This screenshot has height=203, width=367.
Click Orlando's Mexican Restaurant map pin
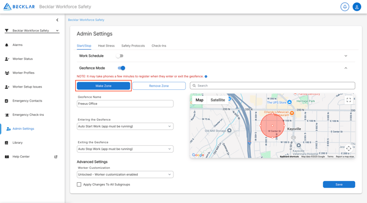(x=292, y=113)
